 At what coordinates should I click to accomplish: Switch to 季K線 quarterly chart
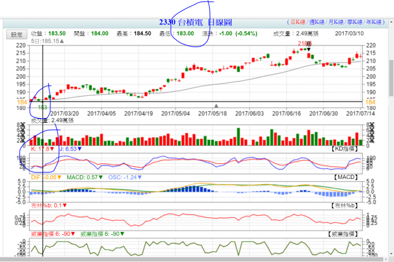point(355,22)
